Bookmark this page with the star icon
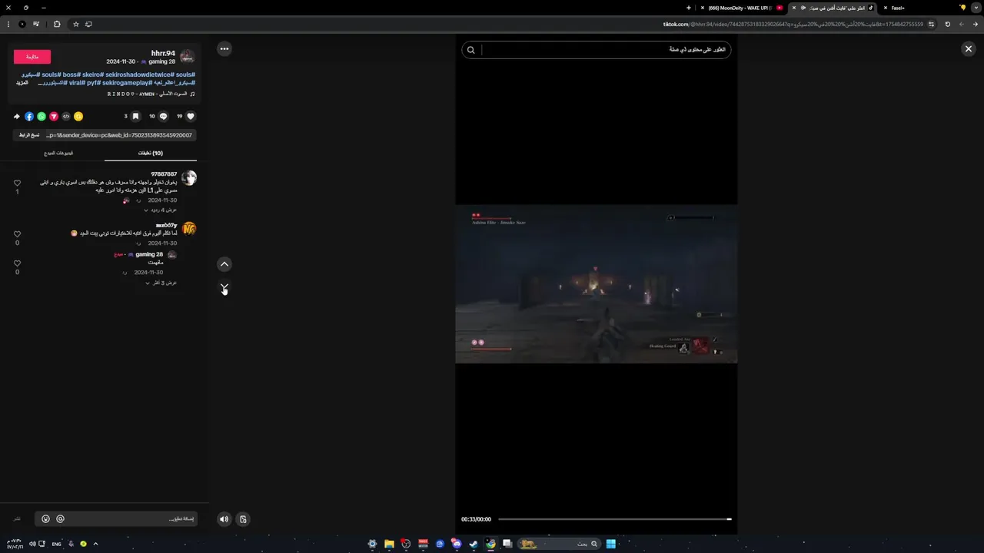Screen dimensions: 984x553 75,24
